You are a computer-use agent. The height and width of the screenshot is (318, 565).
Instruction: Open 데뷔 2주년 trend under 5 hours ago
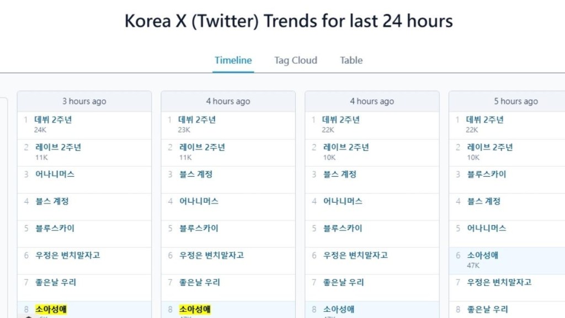tap(485, 120)
